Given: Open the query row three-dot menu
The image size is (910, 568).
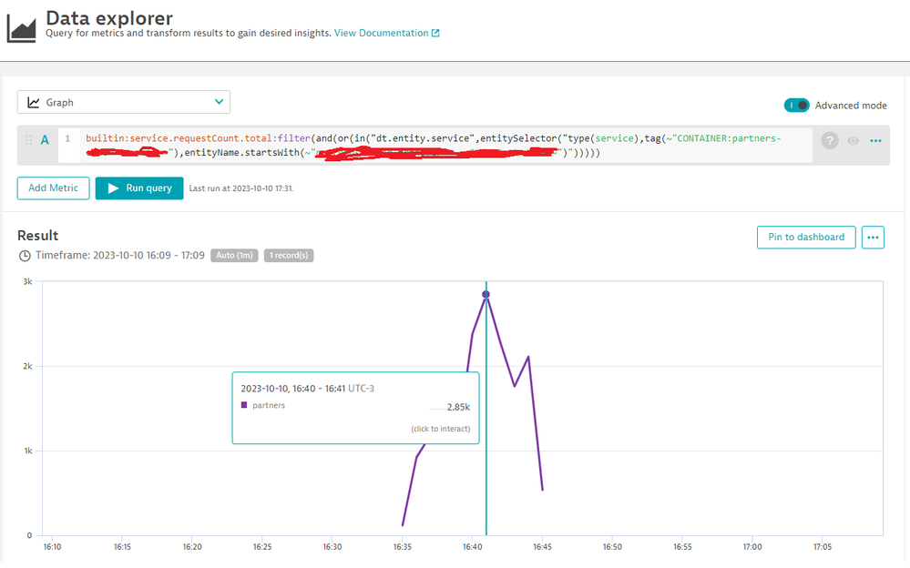Looking at the screenshot, I should [876, 141].
